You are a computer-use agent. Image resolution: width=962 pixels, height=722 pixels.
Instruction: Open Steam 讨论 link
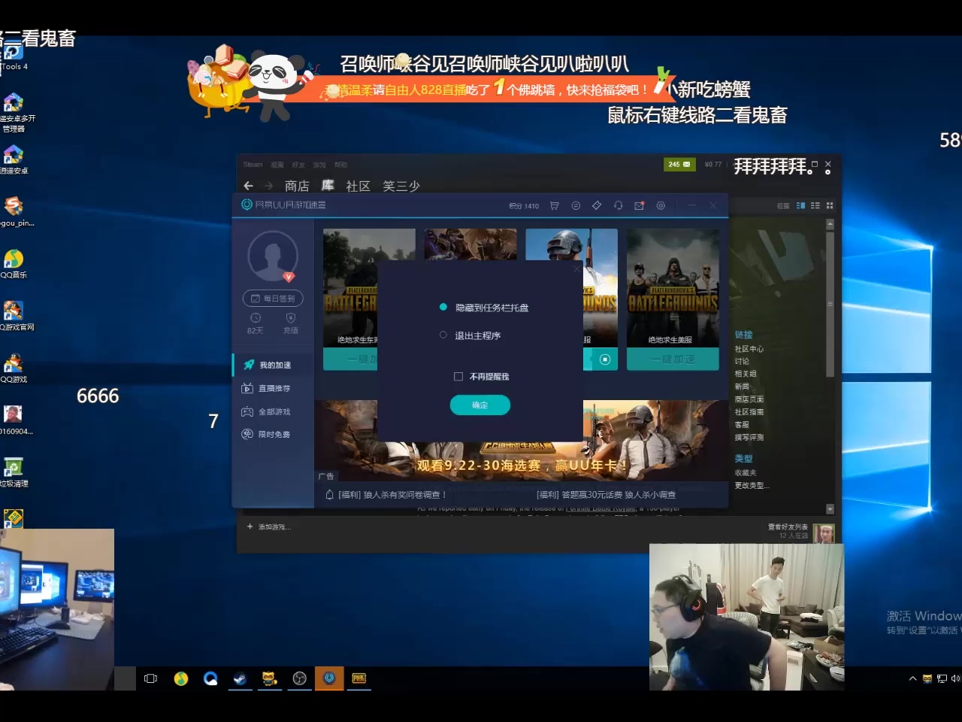pos(742,361)
